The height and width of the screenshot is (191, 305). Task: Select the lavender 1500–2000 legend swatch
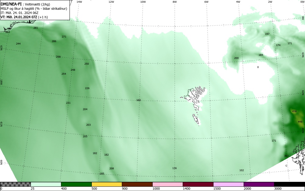(x=228, y=184)
